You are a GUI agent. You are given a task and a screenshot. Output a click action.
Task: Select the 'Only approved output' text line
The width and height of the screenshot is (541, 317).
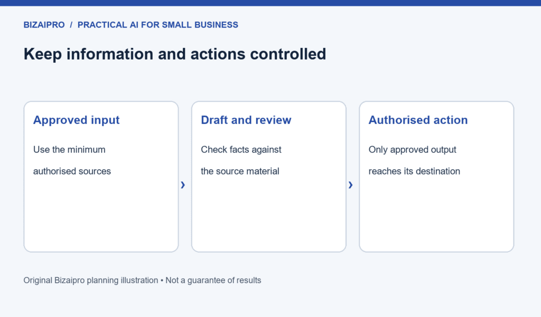pos(412,150)
